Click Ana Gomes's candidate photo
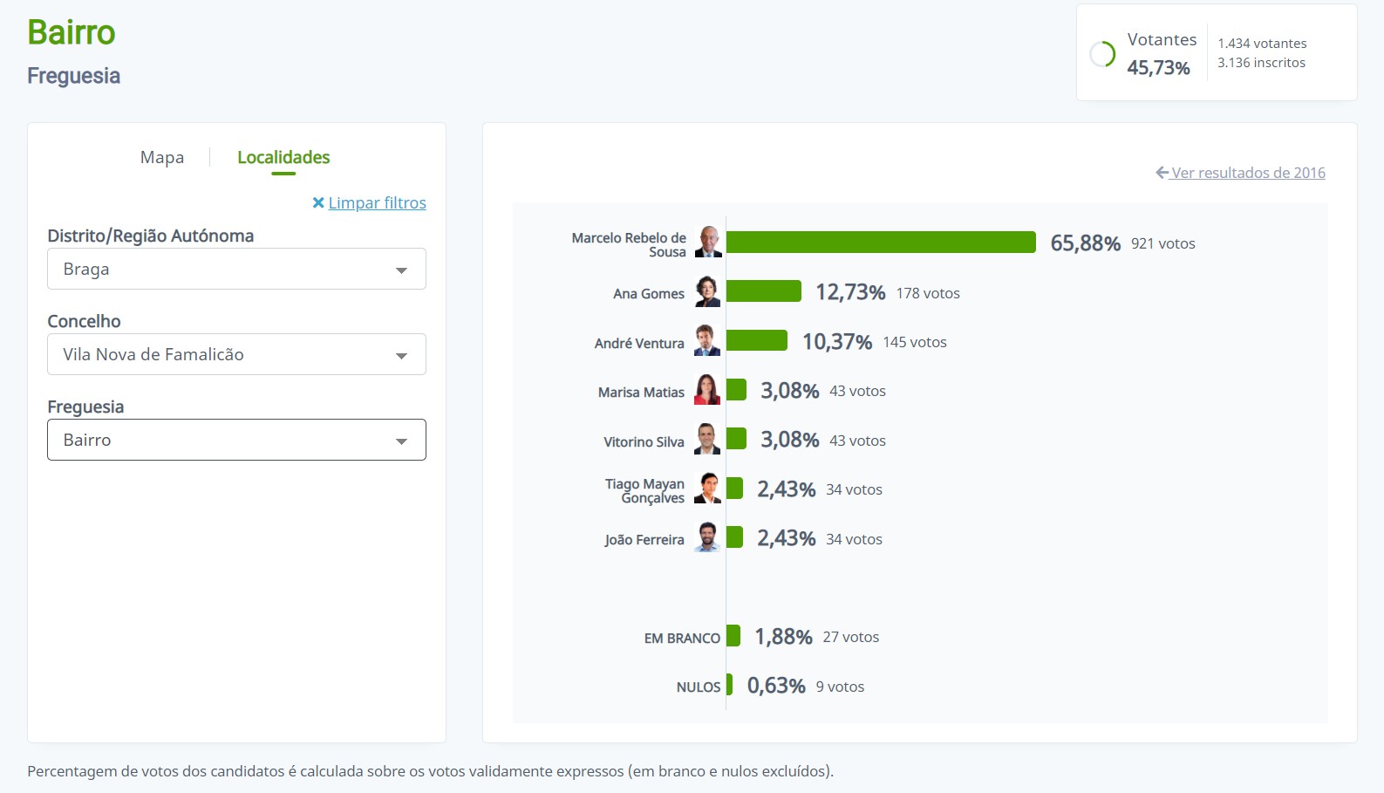 click(x=707, y=292)
